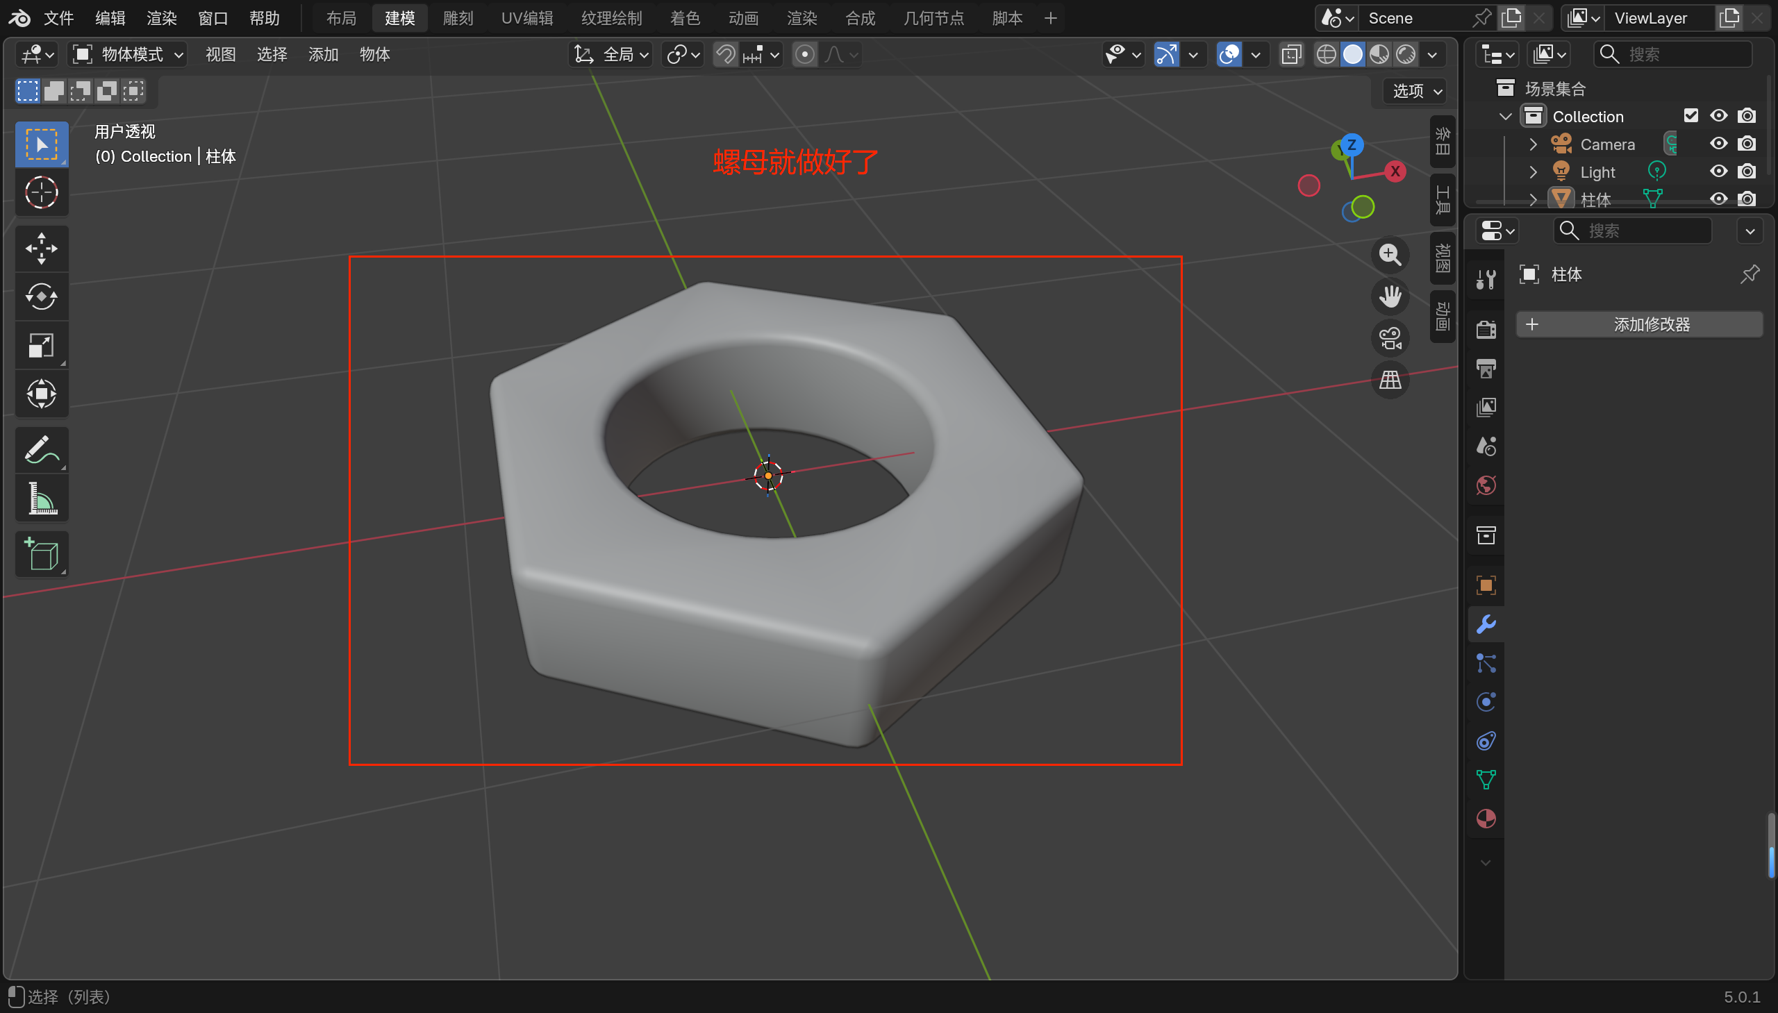This screenshot has height=1013, width=1778.
Task: Select the Scale tool
Action: pos(41,346)
